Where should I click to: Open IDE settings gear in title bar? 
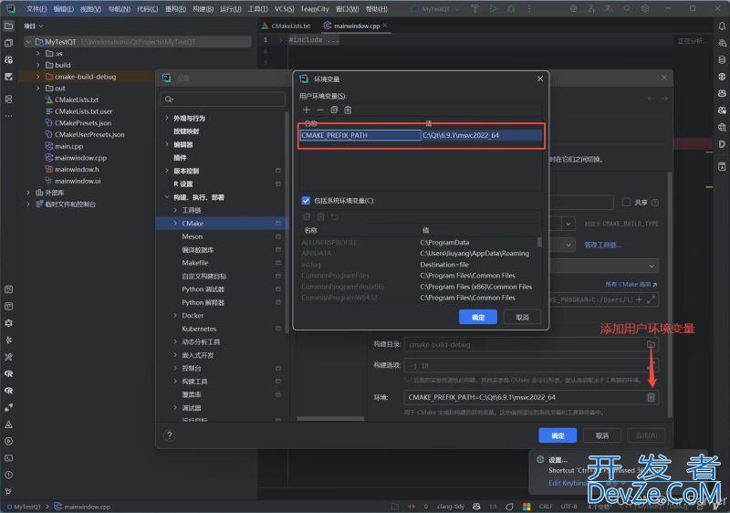pos(645,9)
